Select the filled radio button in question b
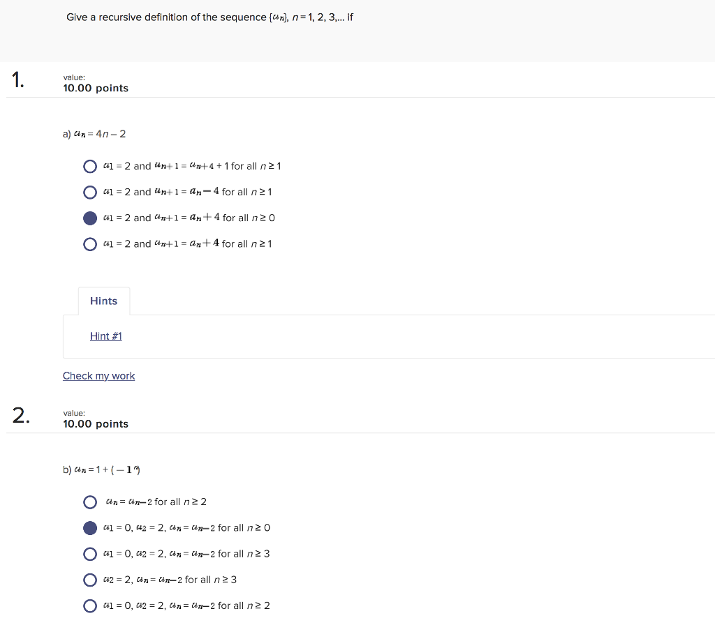Viewport: 715px width, 625px height. click(x=90, y=527)
